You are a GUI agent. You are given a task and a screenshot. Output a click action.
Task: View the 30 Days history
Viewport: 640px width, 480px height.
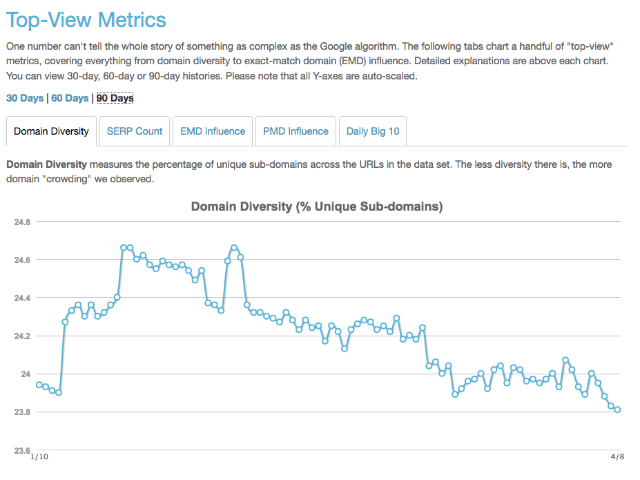[x=25, y=98]
